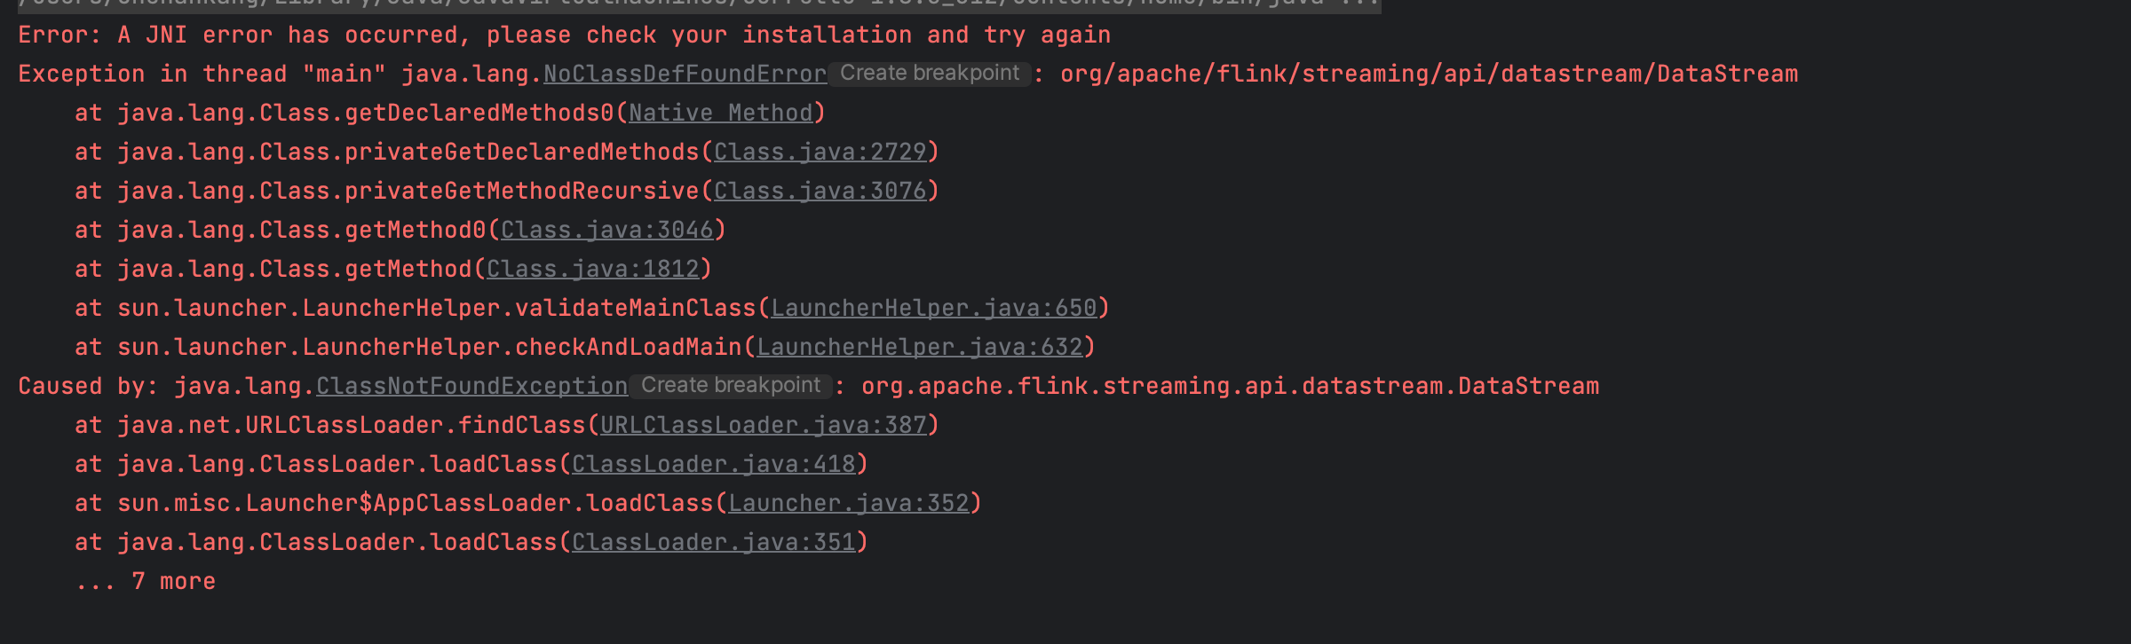Navigate to Class.java:3076 in stack trace
The height and width of the screenshot is (644, 2131).
tap(820, 191)
